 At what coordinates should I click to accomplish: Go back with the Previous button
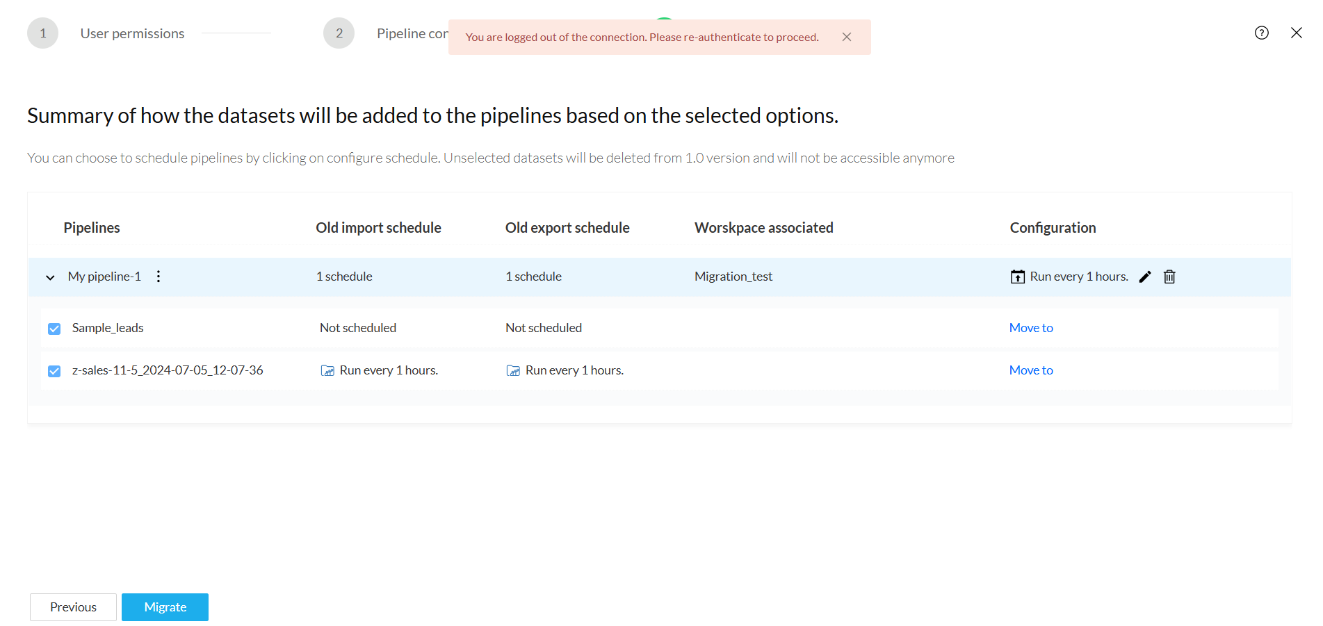(73, 607)
